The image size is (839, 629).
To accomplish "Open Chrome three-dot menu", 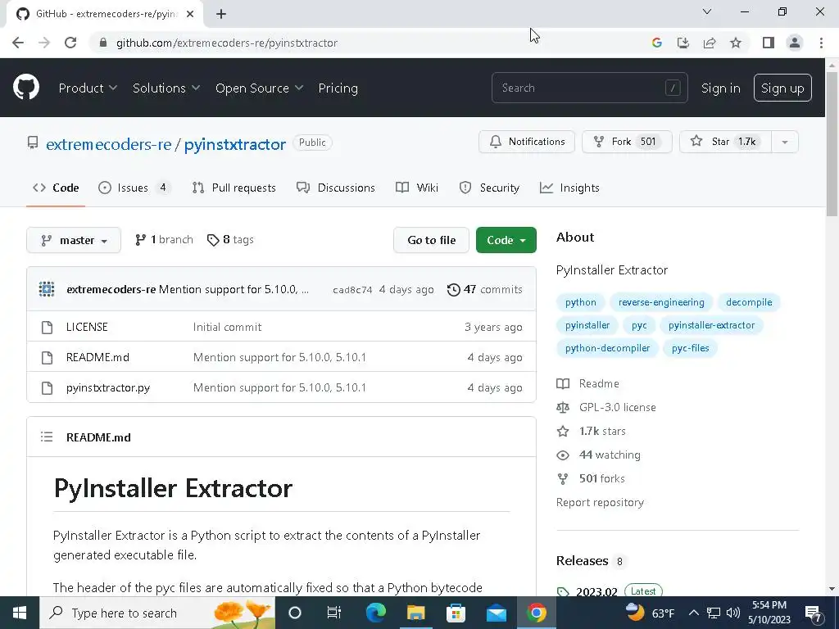I will [821, 43].
